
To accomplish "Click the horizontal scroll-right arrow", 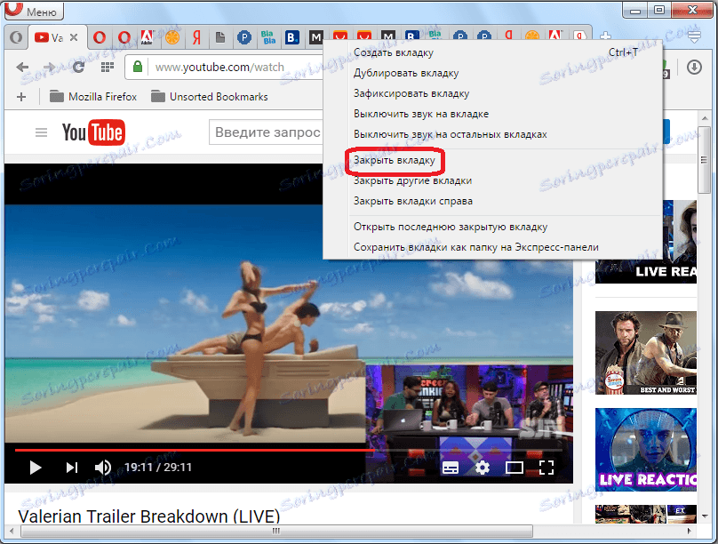I will point(690,532).
